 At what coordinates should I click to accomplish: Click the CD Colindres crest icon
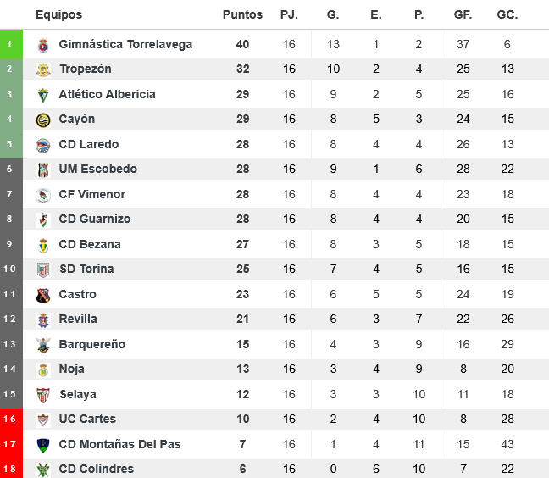(x=43, y=470)
